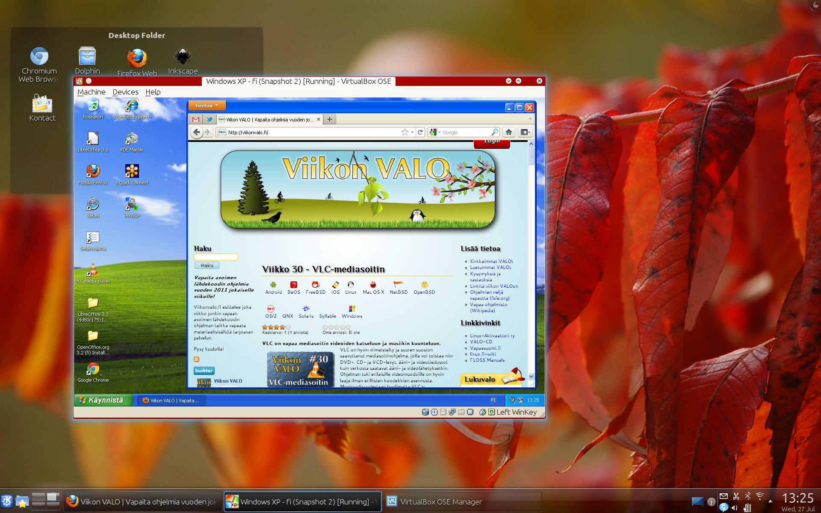Click the KDE clock showing 13:25

[x=798, y=498]
